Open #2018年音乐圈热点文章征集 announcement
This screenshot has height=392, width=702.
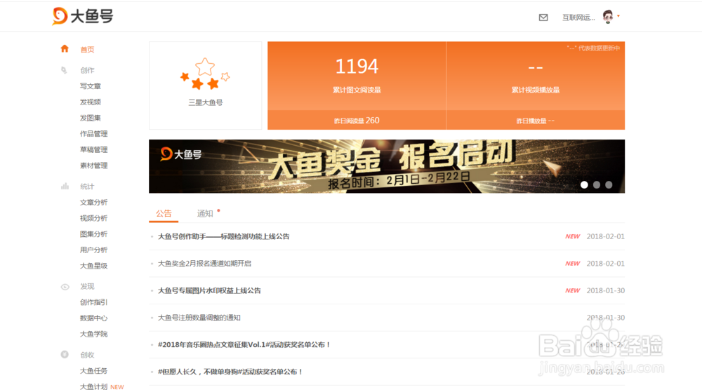(x=244, y=344)
